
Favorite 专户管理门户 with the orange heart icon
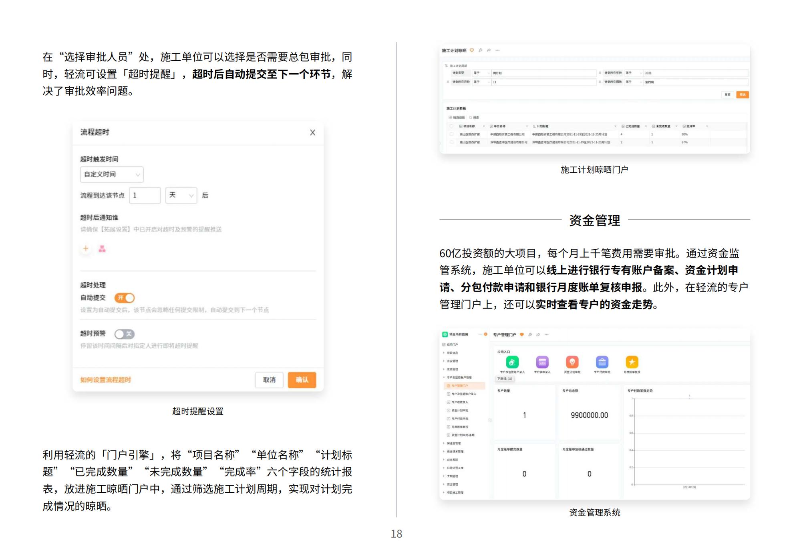tap(522, 335)
